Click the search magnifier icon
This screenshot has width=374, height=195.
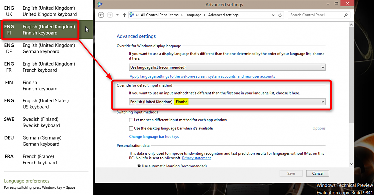pyautogui.click(x=346, y=15)
